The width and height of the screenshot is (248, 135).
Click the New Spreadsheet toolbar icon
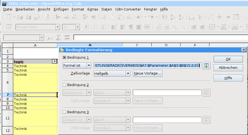coord(9,17)
